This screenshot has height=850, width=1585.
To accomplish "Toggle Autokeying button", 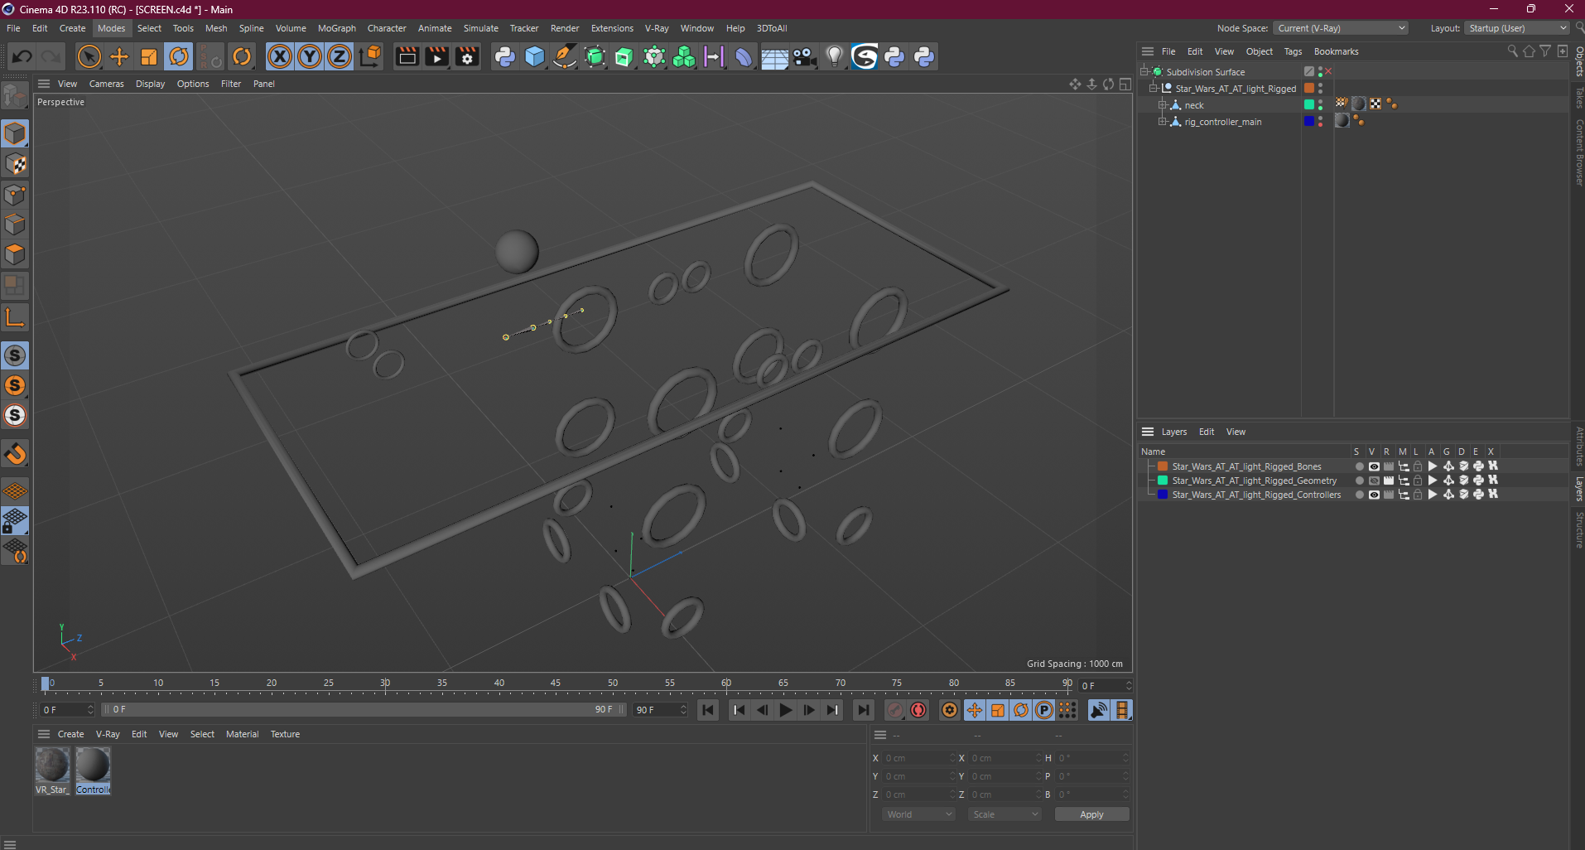I will (918, 710).
